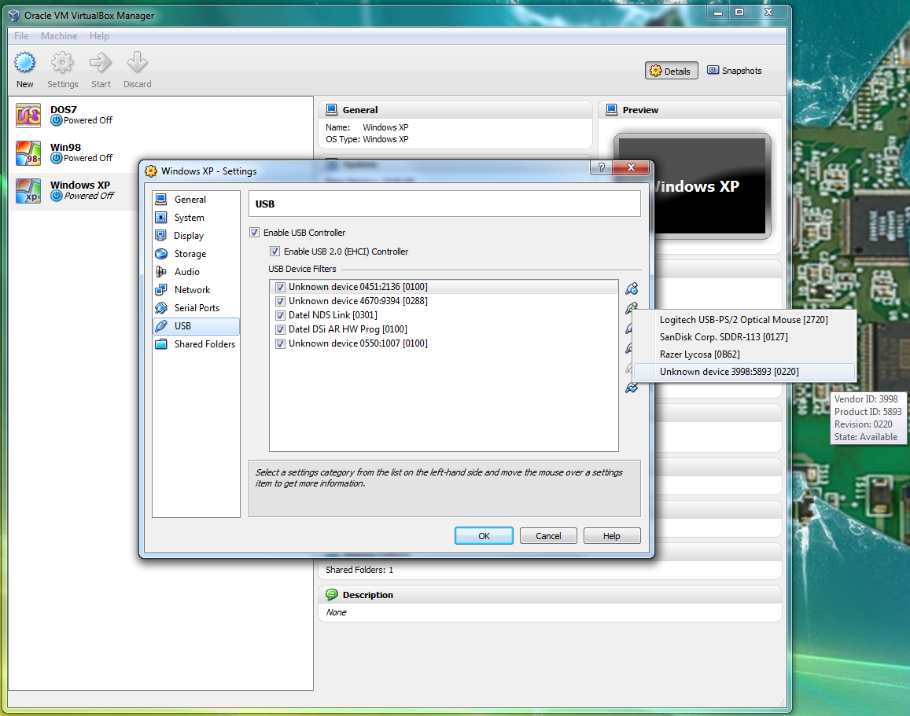Click the Win98 virtual machine icon

28,153
